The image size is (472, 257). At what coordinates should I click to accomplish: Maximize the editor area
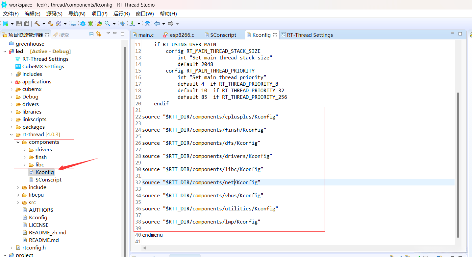[x=460, y=33]
